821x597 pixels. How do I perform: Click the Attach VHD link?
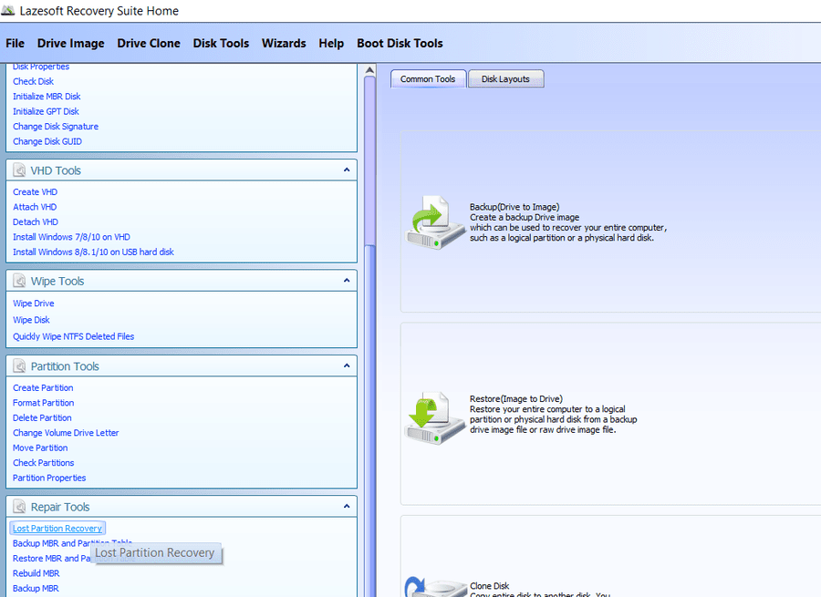[x=35, y=207]
